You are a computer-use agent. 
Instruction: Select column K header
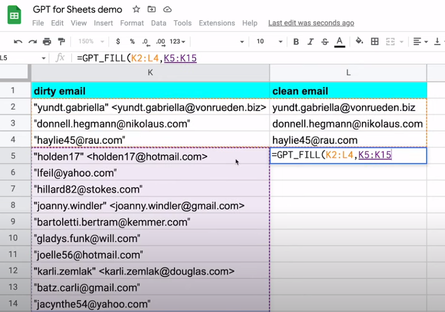click(x=150, y=73)
